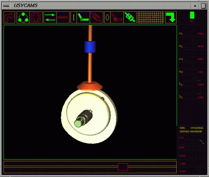
Task: Choose the red diagonal slider mechanism icon
Action: (97, 17)
